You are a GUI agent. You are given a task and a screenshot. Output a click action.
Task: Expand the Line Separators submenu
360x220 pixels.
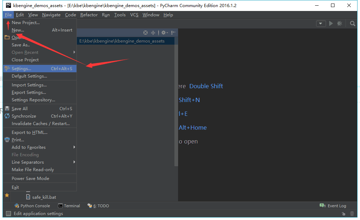click(40, 162)
